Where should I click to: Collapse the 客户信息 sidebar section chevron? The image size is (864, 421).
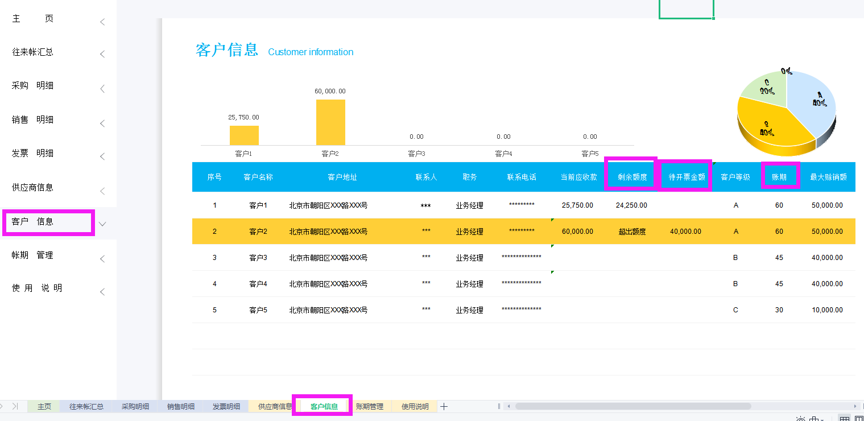pos(102,224)
